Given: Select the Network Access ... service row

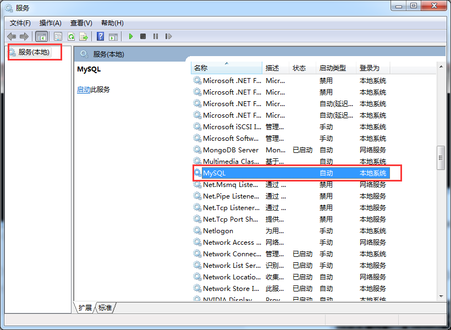Looking at the screenshot, I should coord(291,242).
